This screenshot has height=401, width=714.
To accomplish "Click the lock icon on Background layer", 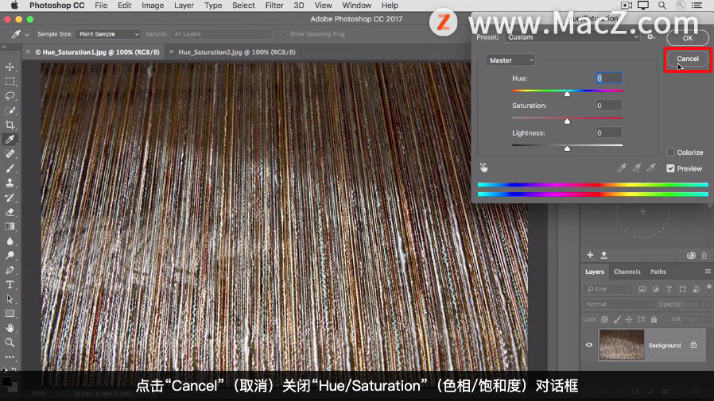I will 693,345.
